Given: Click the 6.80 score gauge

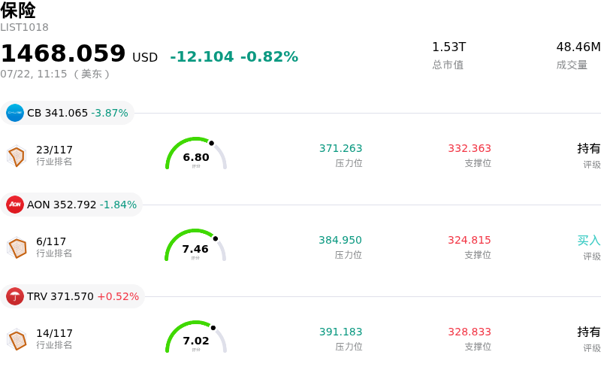Looking at the screenshot, I should pyautogui.click(x=196, y=153).
